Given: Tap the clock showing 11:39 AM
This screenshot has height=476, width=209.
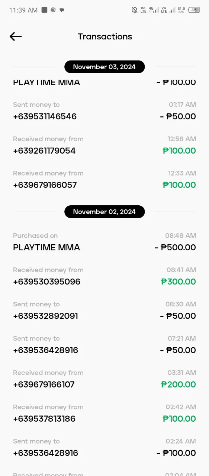Looking at the screenshot, I should coord(23,10).
